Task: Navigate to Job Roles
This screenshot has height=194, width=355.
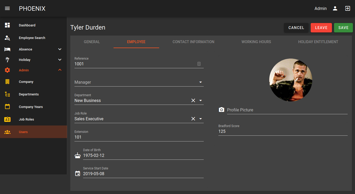Action: pos(34,119)
